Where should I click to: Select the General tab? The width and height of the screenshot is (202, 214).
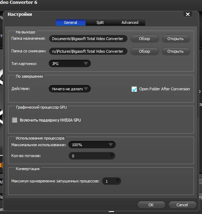pyautogui.click(x=70, y=22)
